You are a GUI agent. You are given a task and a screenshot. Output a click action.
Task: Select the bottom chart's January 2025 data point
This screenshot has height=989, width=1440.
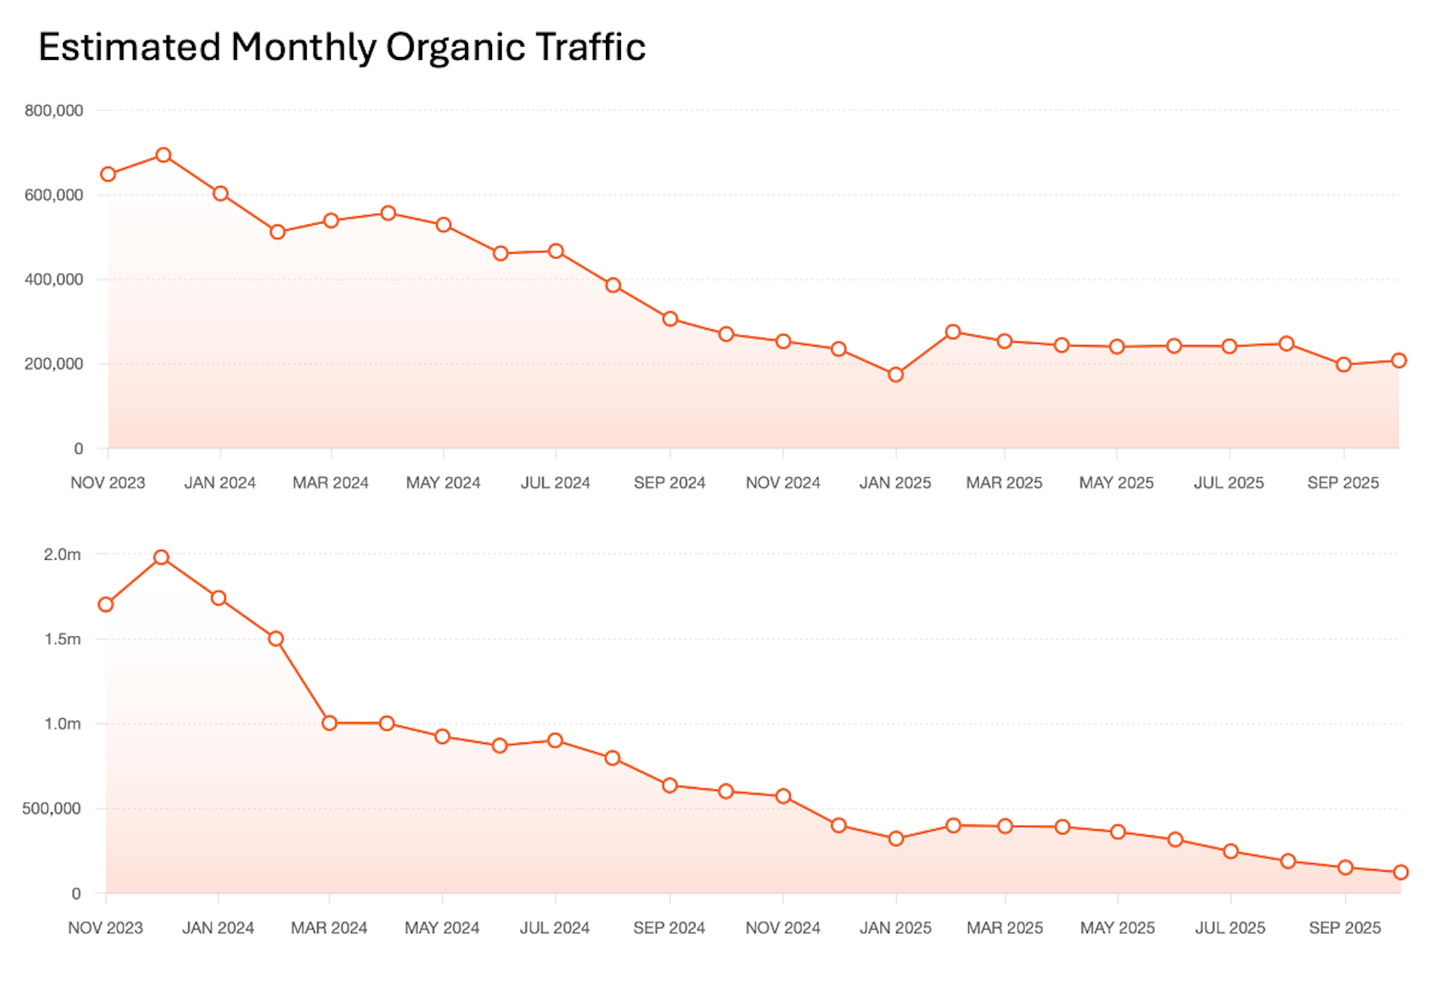pyautogui.click(x=895, y=839)
